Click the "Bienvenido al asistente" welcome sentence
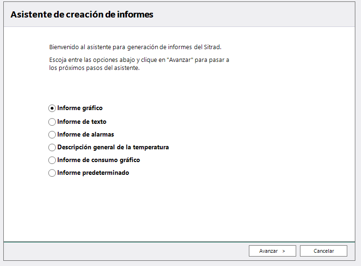 [x=135, y=47]
